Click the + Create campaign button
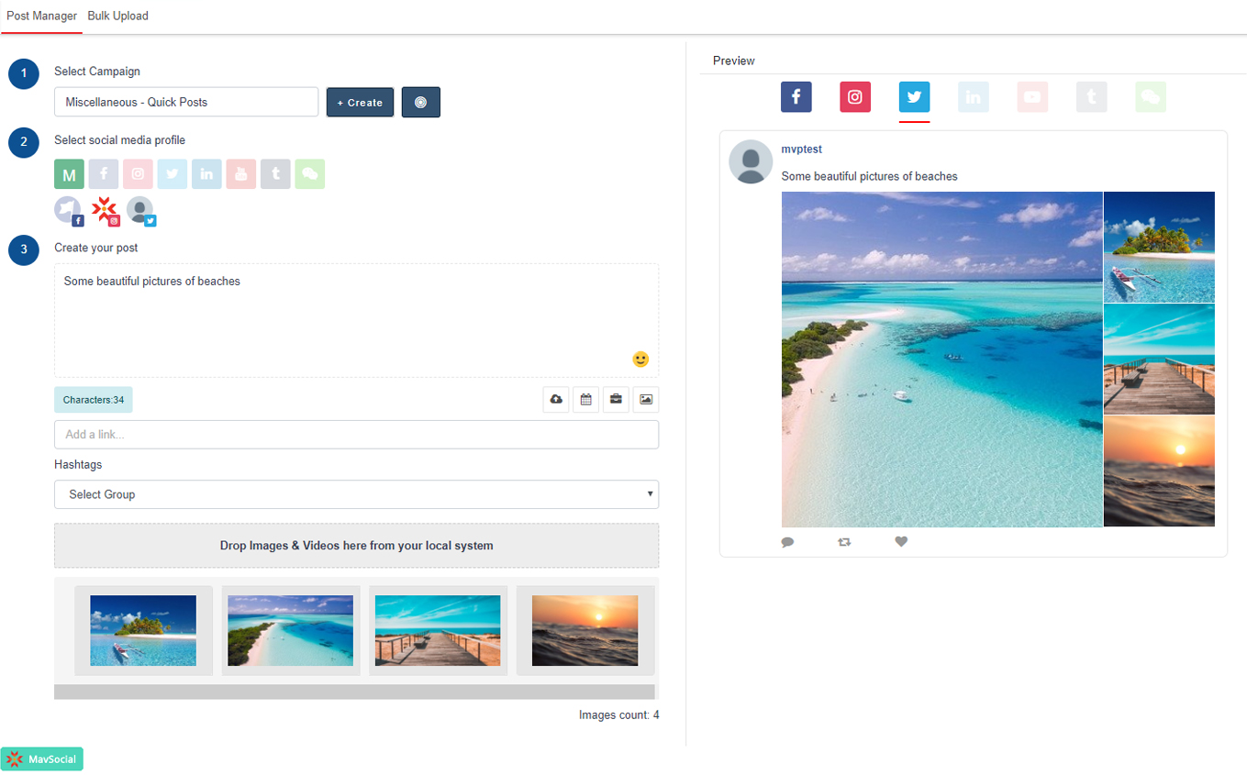The image size is (1247, 775). point(360,103)
